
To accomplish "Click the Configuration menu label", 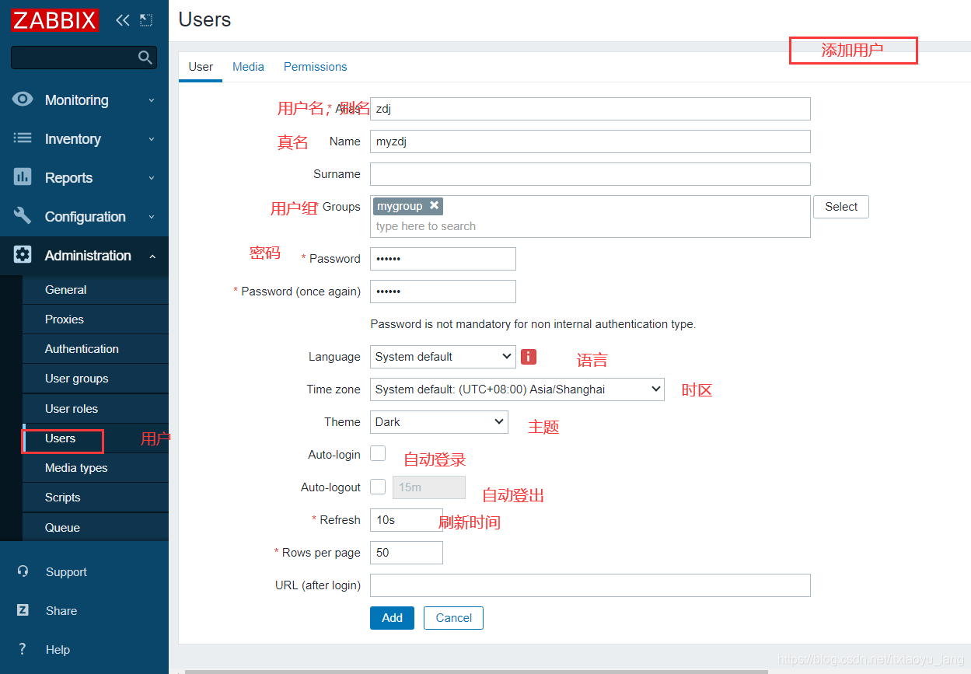I will point(86,217).
